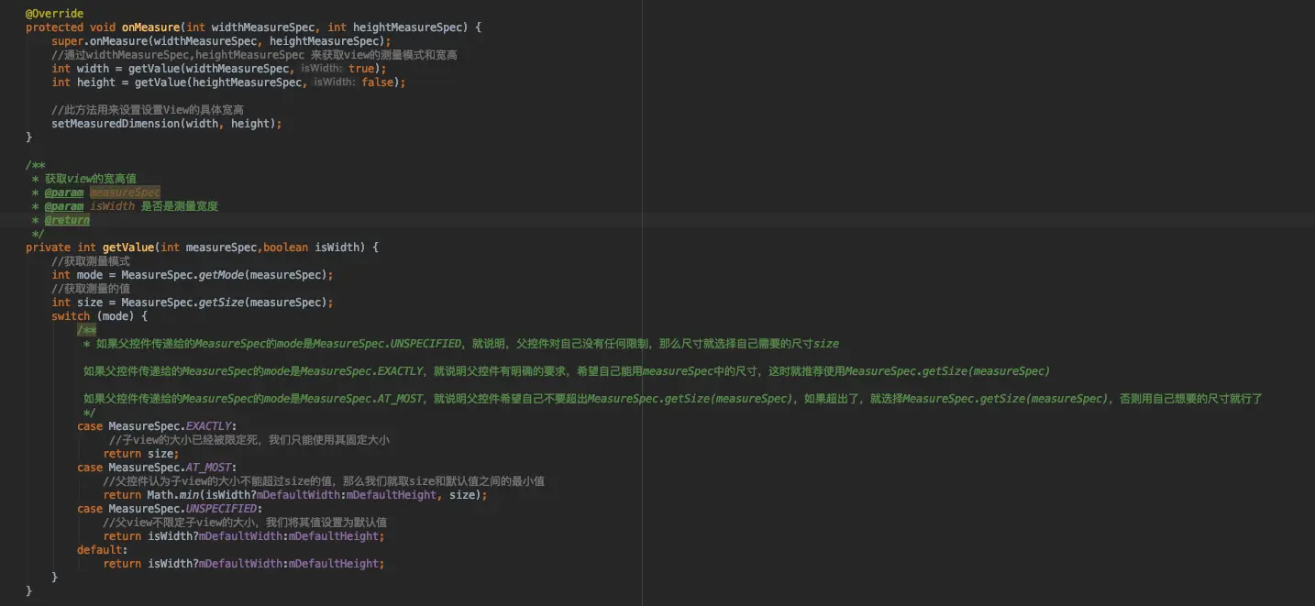This screenshot has height=606, width=1315.
Task: Click the Javadoc text 是否是测量宽度
Action: [x=180, y=206]
